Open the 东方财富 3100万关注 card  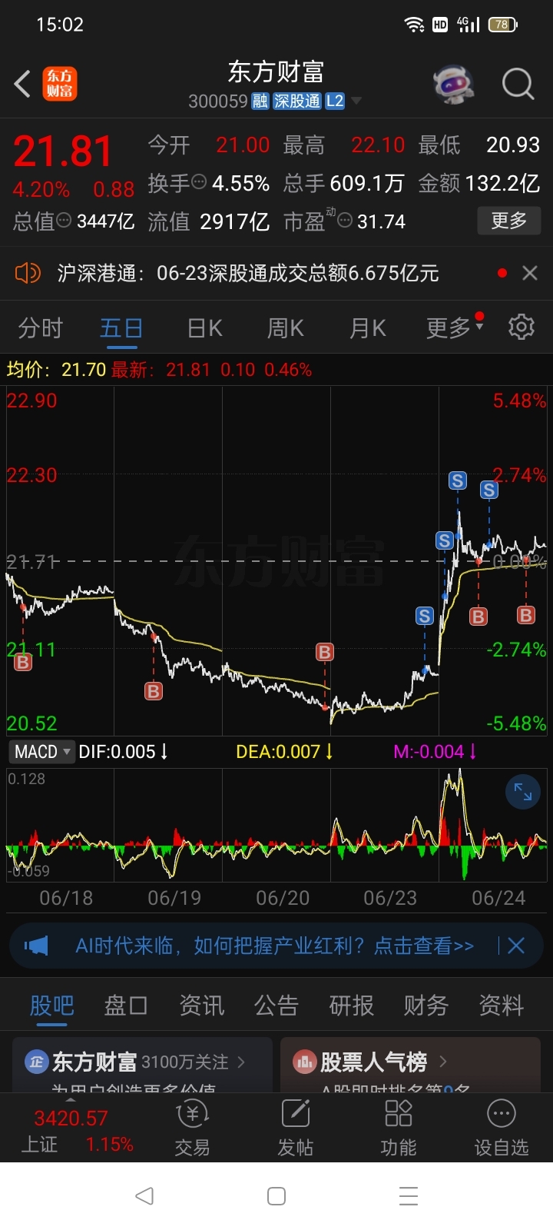click(x=142, y=1065)
